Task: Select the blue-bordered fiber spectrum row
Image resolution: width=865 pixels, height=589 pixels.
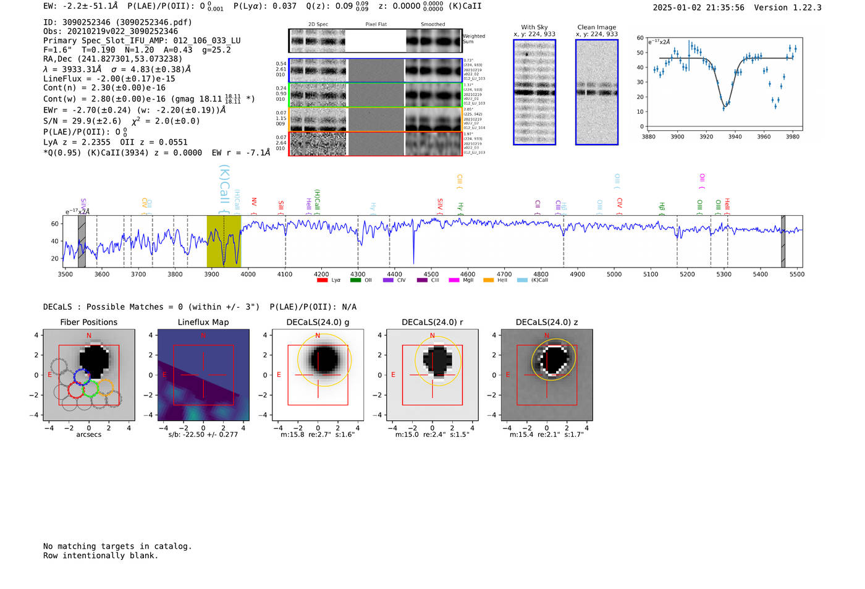Action: (375, 70)
